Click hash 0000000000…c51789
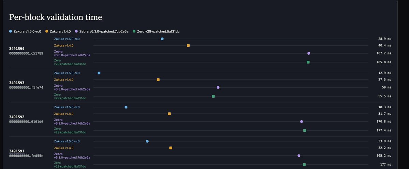This screenshot has width=409, height=169. coord(26,53)
